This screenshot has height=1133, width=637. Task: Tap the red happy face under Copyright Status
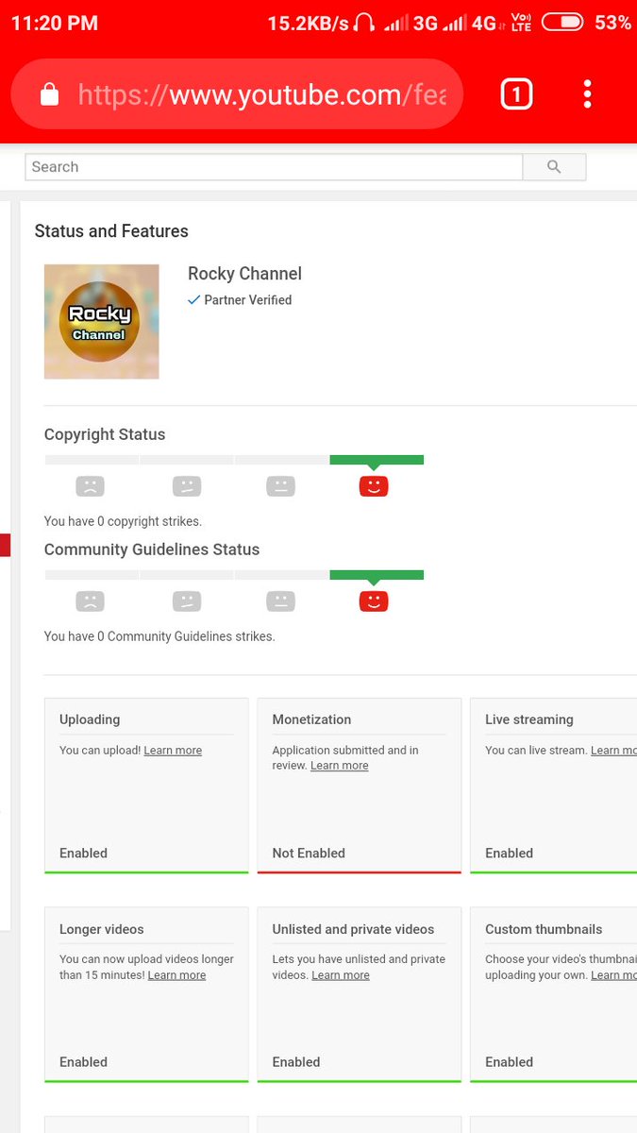point(374,486)
